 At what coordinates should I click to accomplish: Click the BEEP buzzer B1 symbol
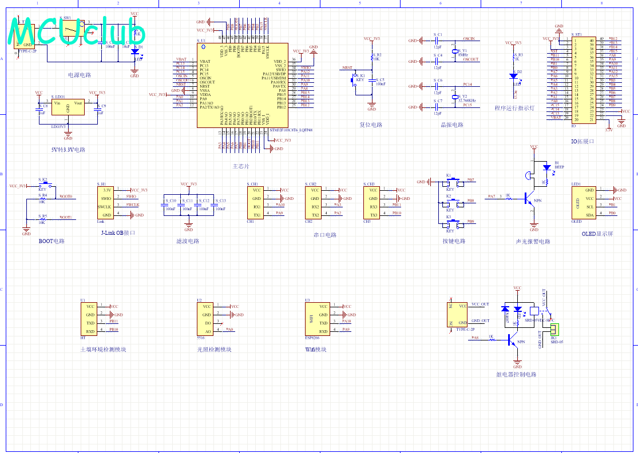coord(547,167)
